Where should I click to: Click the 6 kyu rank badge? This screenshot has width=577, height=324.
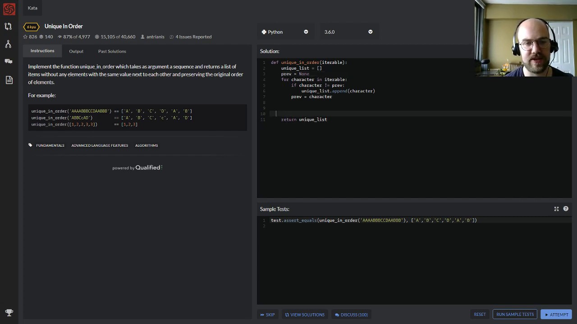(32, 27)
